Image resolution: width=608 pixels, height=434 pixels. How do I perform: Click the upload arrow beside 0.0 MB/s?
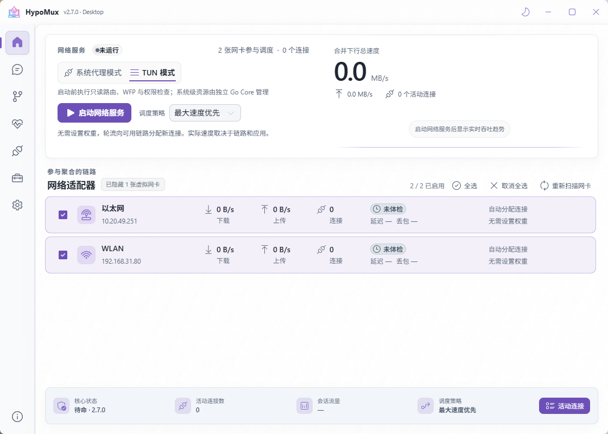click(x=339, y=94)
